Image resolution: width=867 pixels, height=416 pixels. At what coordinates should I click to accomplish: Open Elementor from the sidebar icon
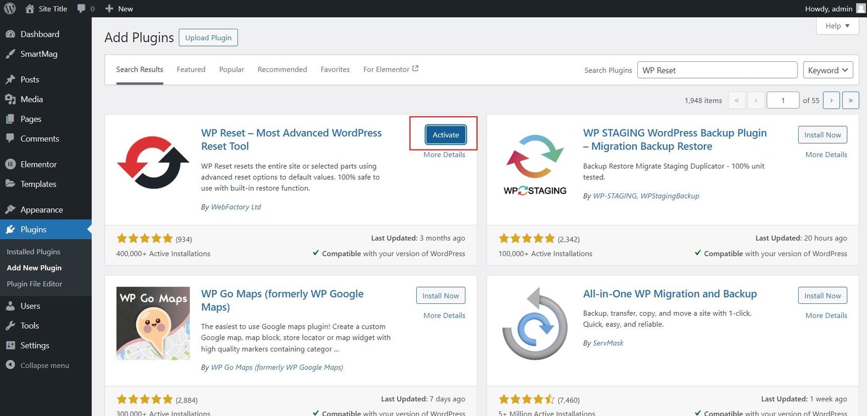[x=10, y=164]
